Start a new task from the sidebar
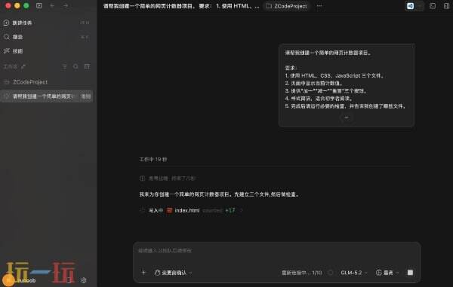Viewport: 453px width, 287px height. (x=46, y=23)
